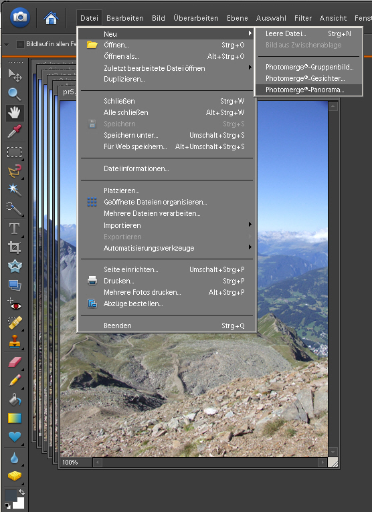Open the Filter menu
372x512 pixels.
pyautogui.click(x=302, y=18)
